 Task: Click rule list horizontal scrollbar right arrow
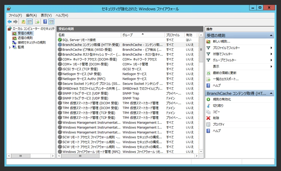(x=197, y=156)
